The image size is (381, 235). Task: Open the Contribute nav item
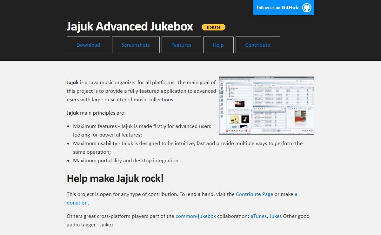(257, 45)
